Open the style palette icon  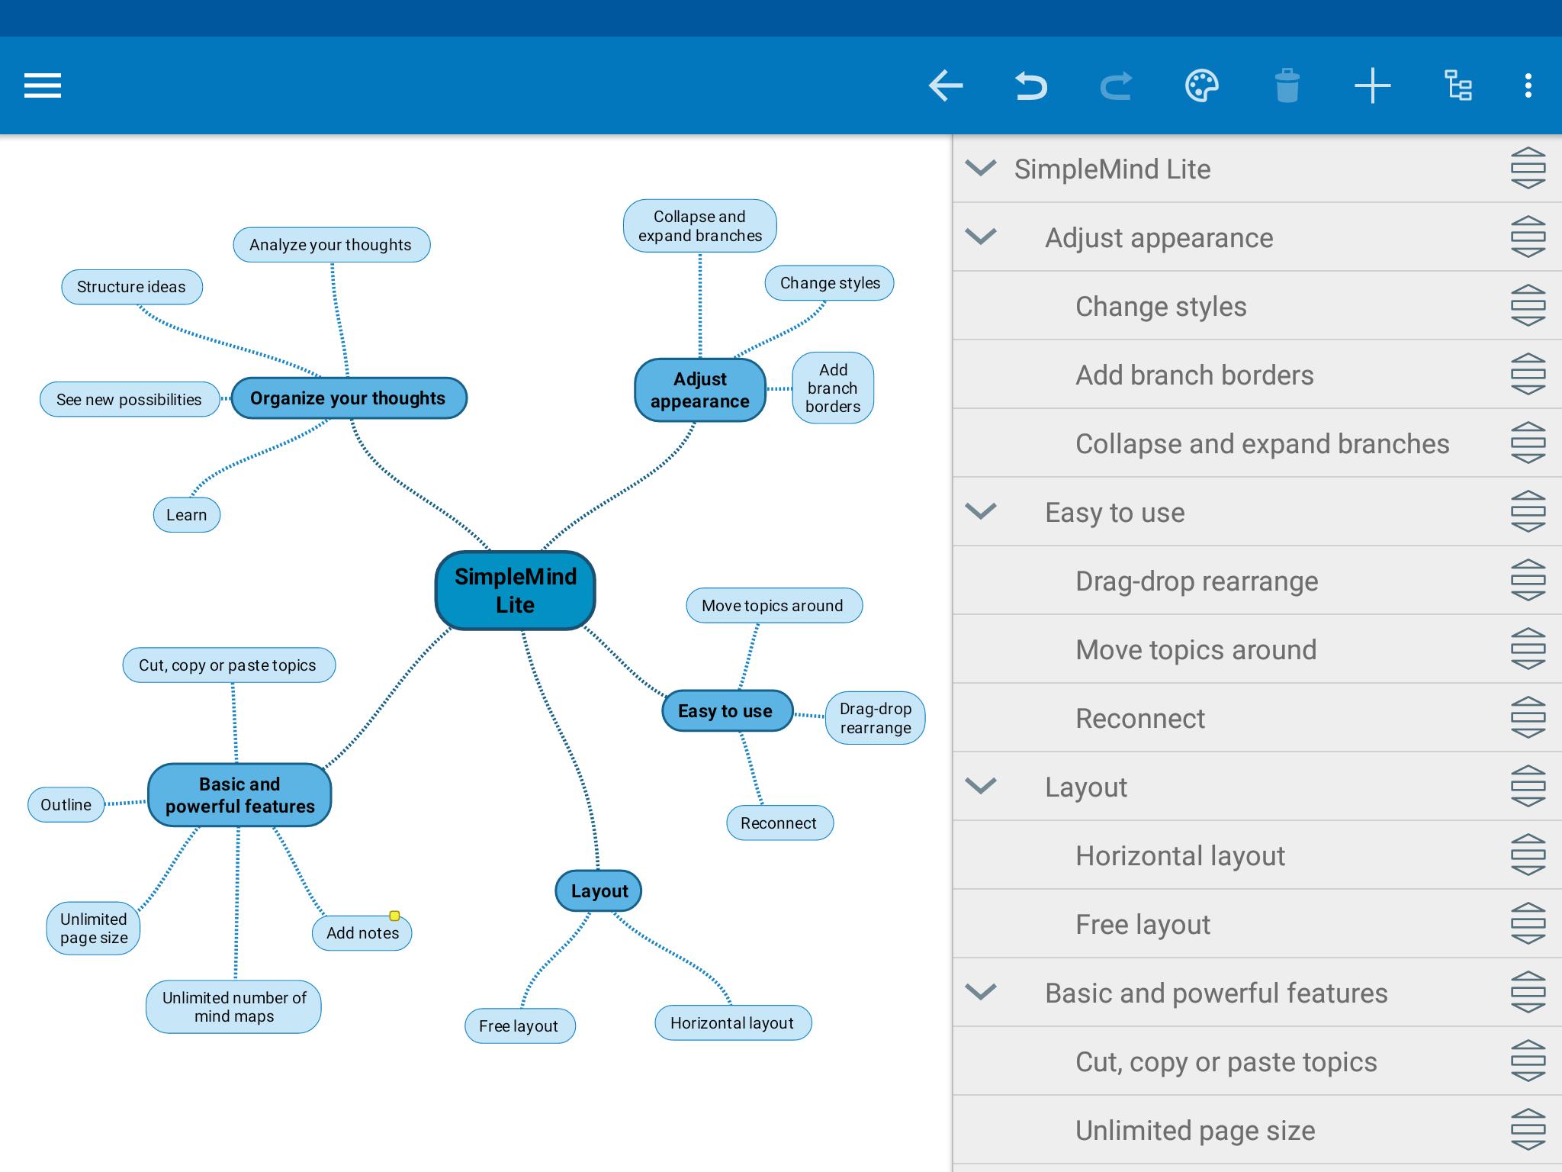pos(1201,85)
